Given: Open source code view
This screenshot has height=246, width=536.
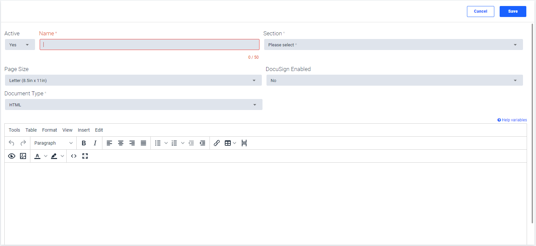Looking at the screenshot, I should (74, 156).
